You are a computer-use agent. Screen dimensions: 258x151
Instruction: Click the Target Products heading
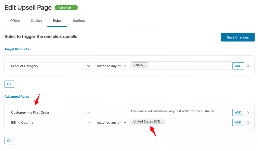pos(17,49)
